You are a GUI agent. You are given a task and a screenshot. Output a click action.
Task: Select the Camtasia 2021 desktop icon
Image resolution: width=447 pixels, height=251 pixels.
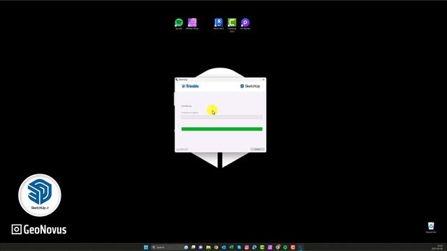click(232, 25)
